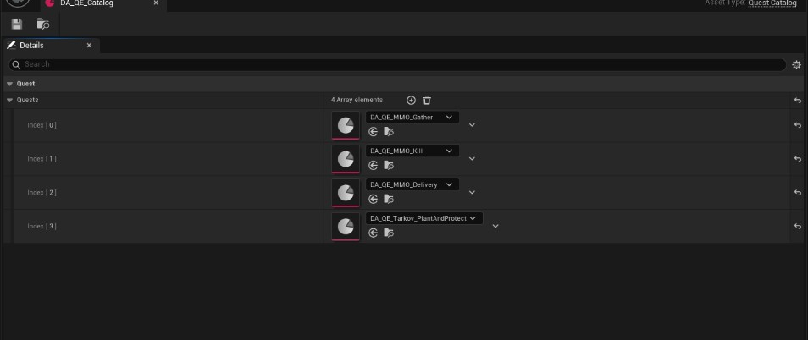Browse to asset in Content Browser toolbar icon
This screenshot has width=808, height=340.
point(43,24)
